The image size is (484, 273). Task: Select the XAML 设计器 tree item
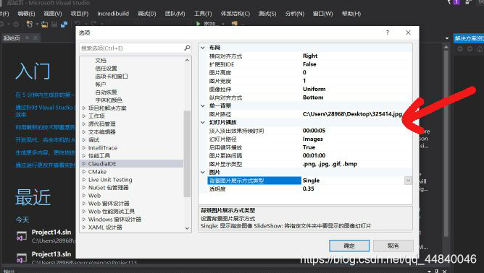click(105, 227)
